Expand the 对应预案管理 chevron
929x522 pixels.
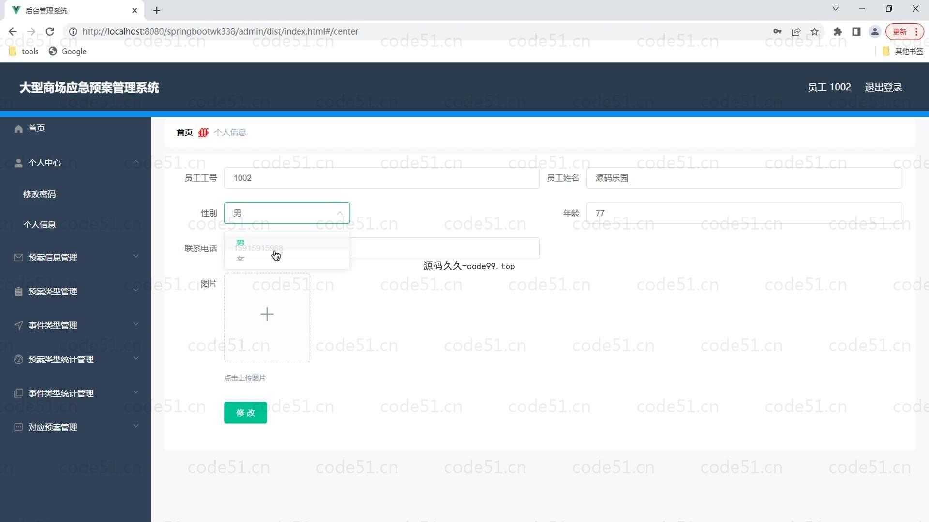click(135, 426)
